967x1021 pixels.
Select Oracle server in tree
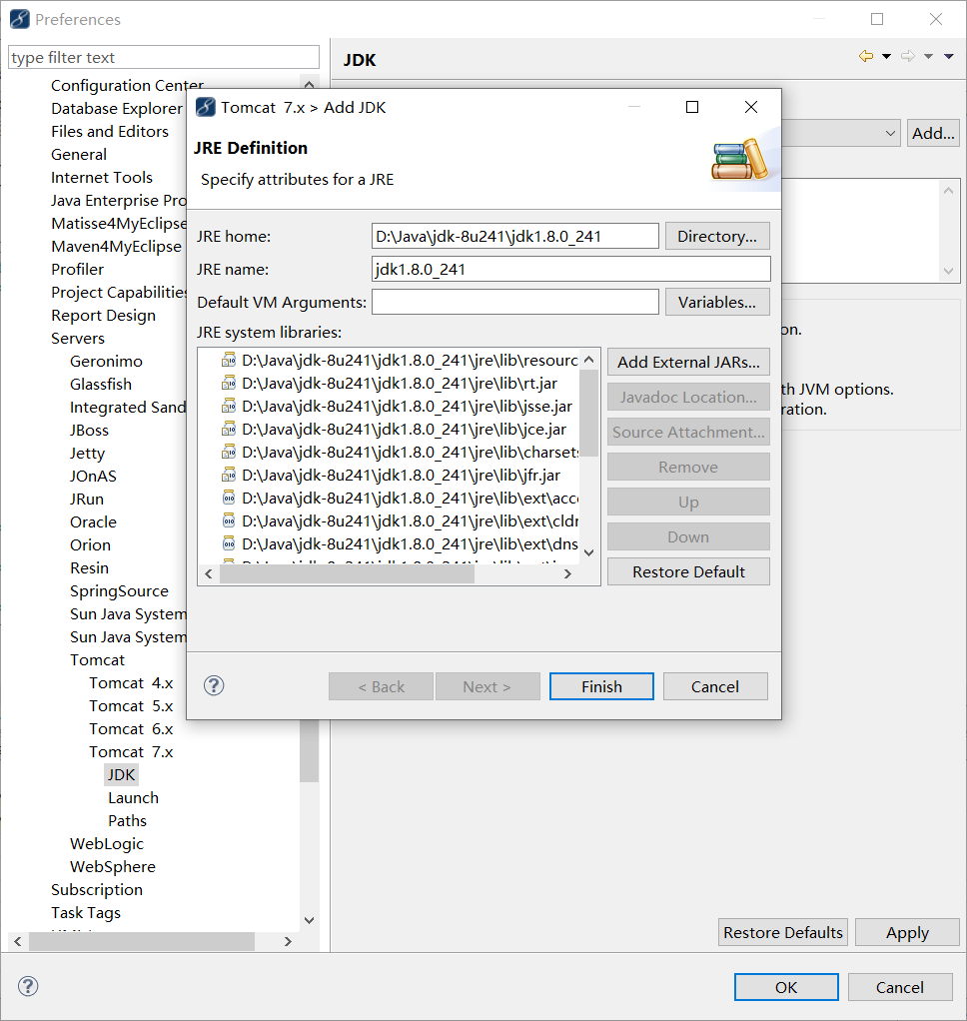click(x=93, y=522)
